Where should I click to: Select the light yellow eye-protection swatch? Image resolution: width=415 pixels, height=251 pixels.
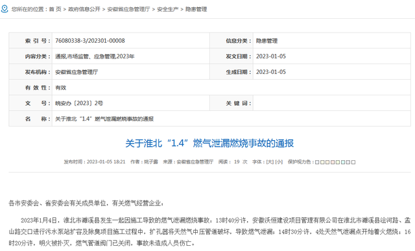click(322, 162)
